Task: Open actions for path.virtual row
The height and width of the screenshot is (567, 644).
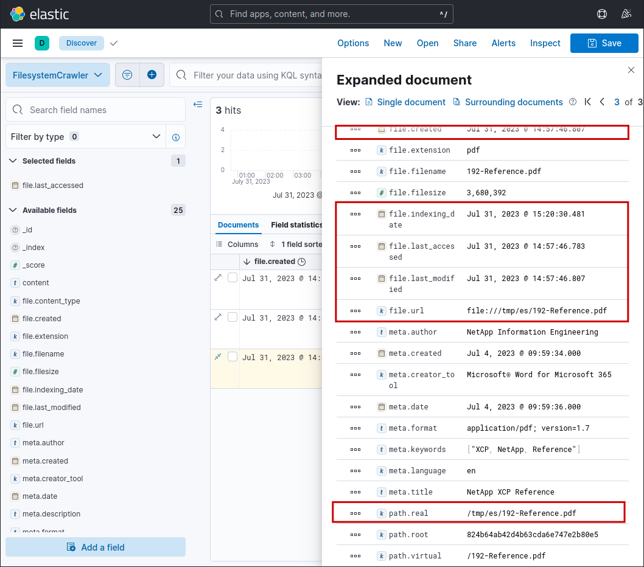Action: pyautogui.click(x=355, y=556)
